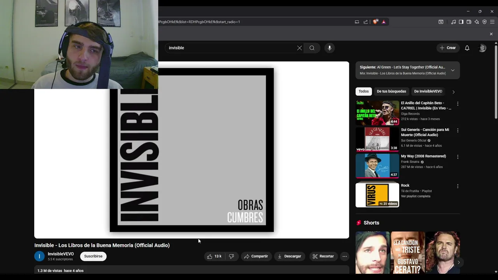The image size is (498, 280).
Task: Click the Recortar button
Action: click(323, 256)
